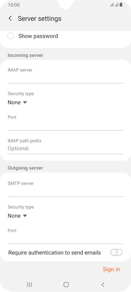Tap the battery status icon
This screenshot has height=292, width=131.
121,5
